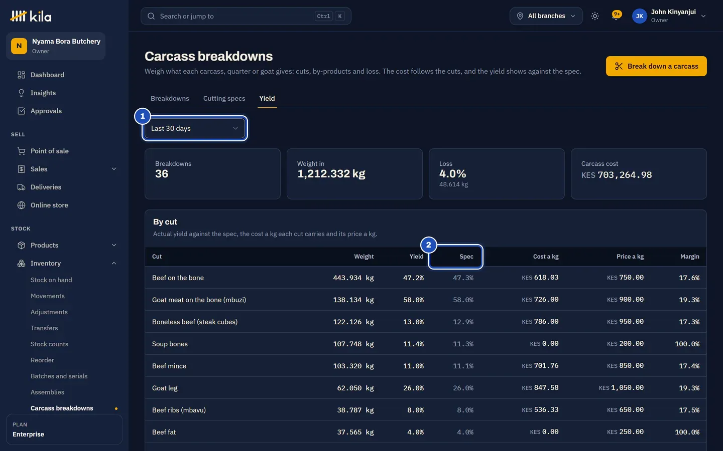Click the Beef on the bone row name
The image size is (723, 451).
[x=178, y=278]
